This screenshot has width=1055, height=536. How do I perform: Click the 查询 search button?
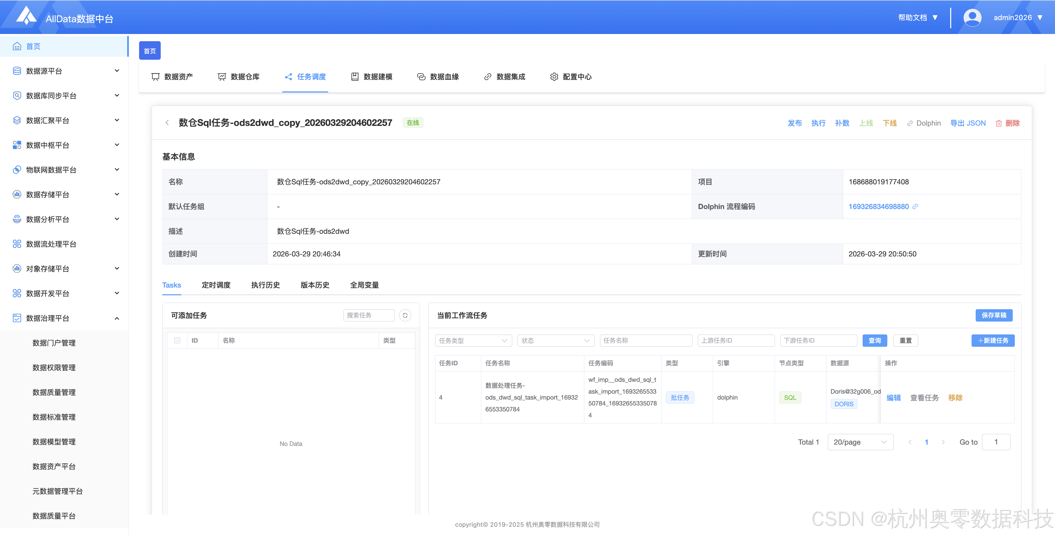point(874,341)
